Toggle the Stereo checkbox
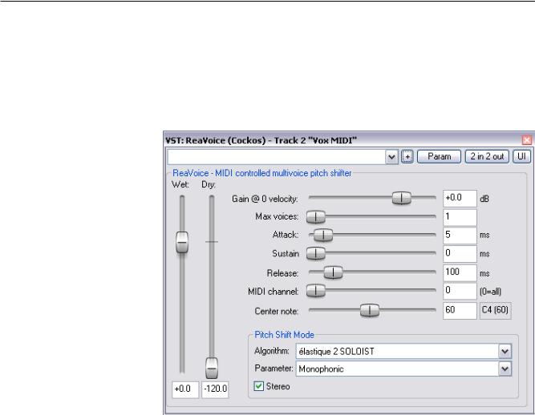Viewport: 535px width, 415px height. 258,386
